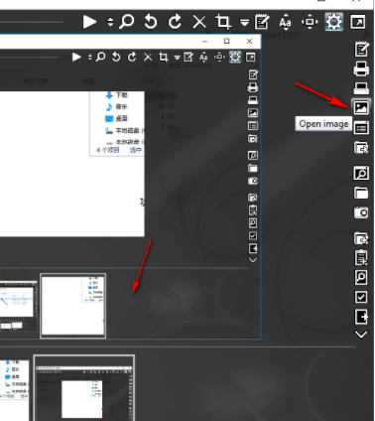This screenshot has height=421, width=375.
Task: Click the clipboard-with-plus icon in main sidebar
Action: click(361, 257)
